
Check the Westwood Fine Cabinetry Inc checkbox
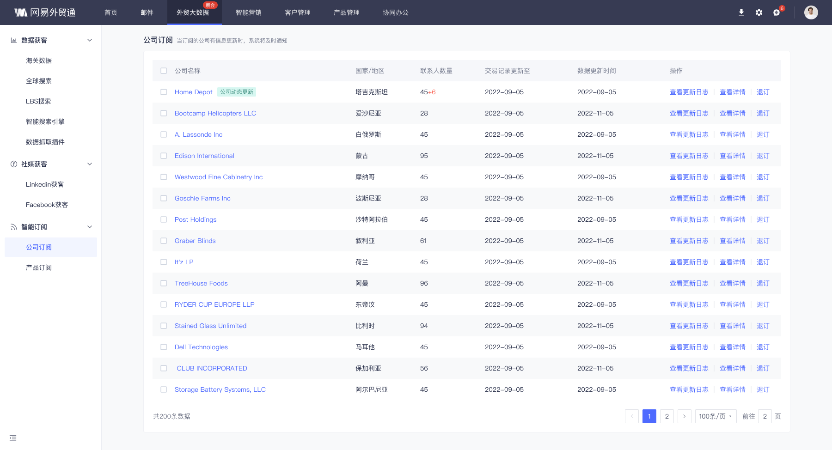[164, 177]
